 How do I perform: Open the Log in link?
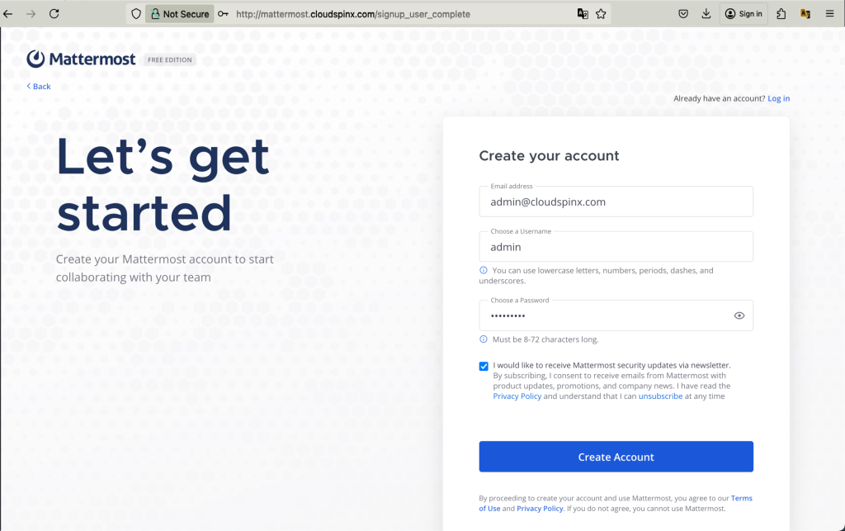pos(778,97)
